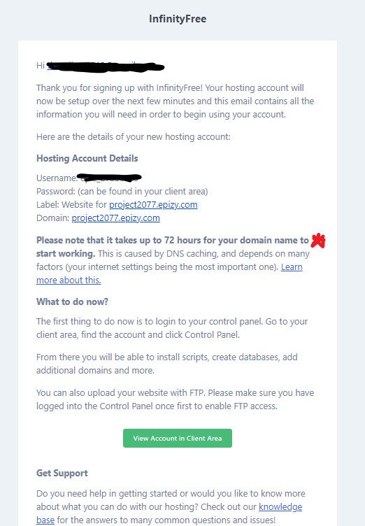Click View Account in Client Area button
Viewport: 365px width, 526px height.
tap(178, 438)
